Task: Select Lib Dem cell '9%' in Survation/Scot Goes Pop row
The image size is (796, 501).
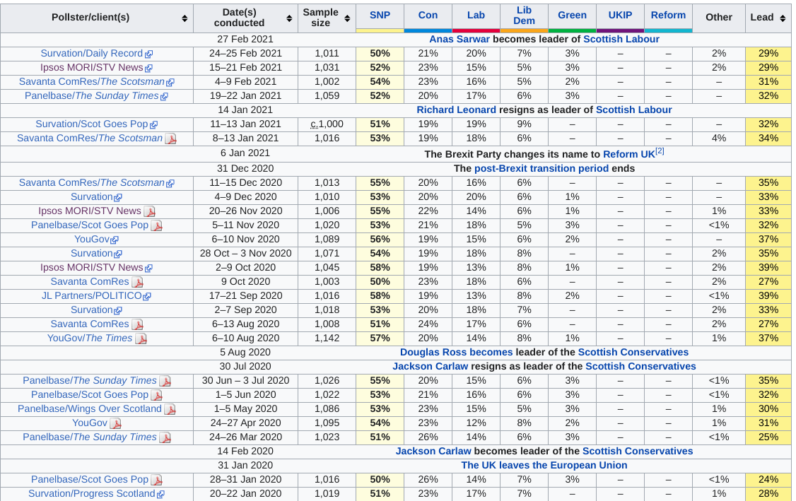Action: (x=524, y=124)
